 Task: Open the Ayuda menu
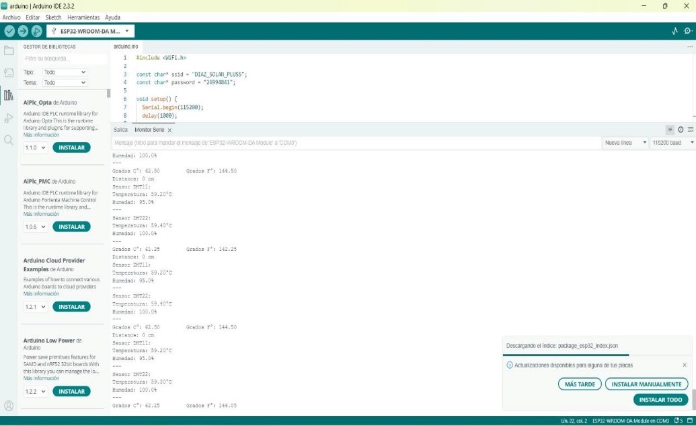tap(113, 17)
